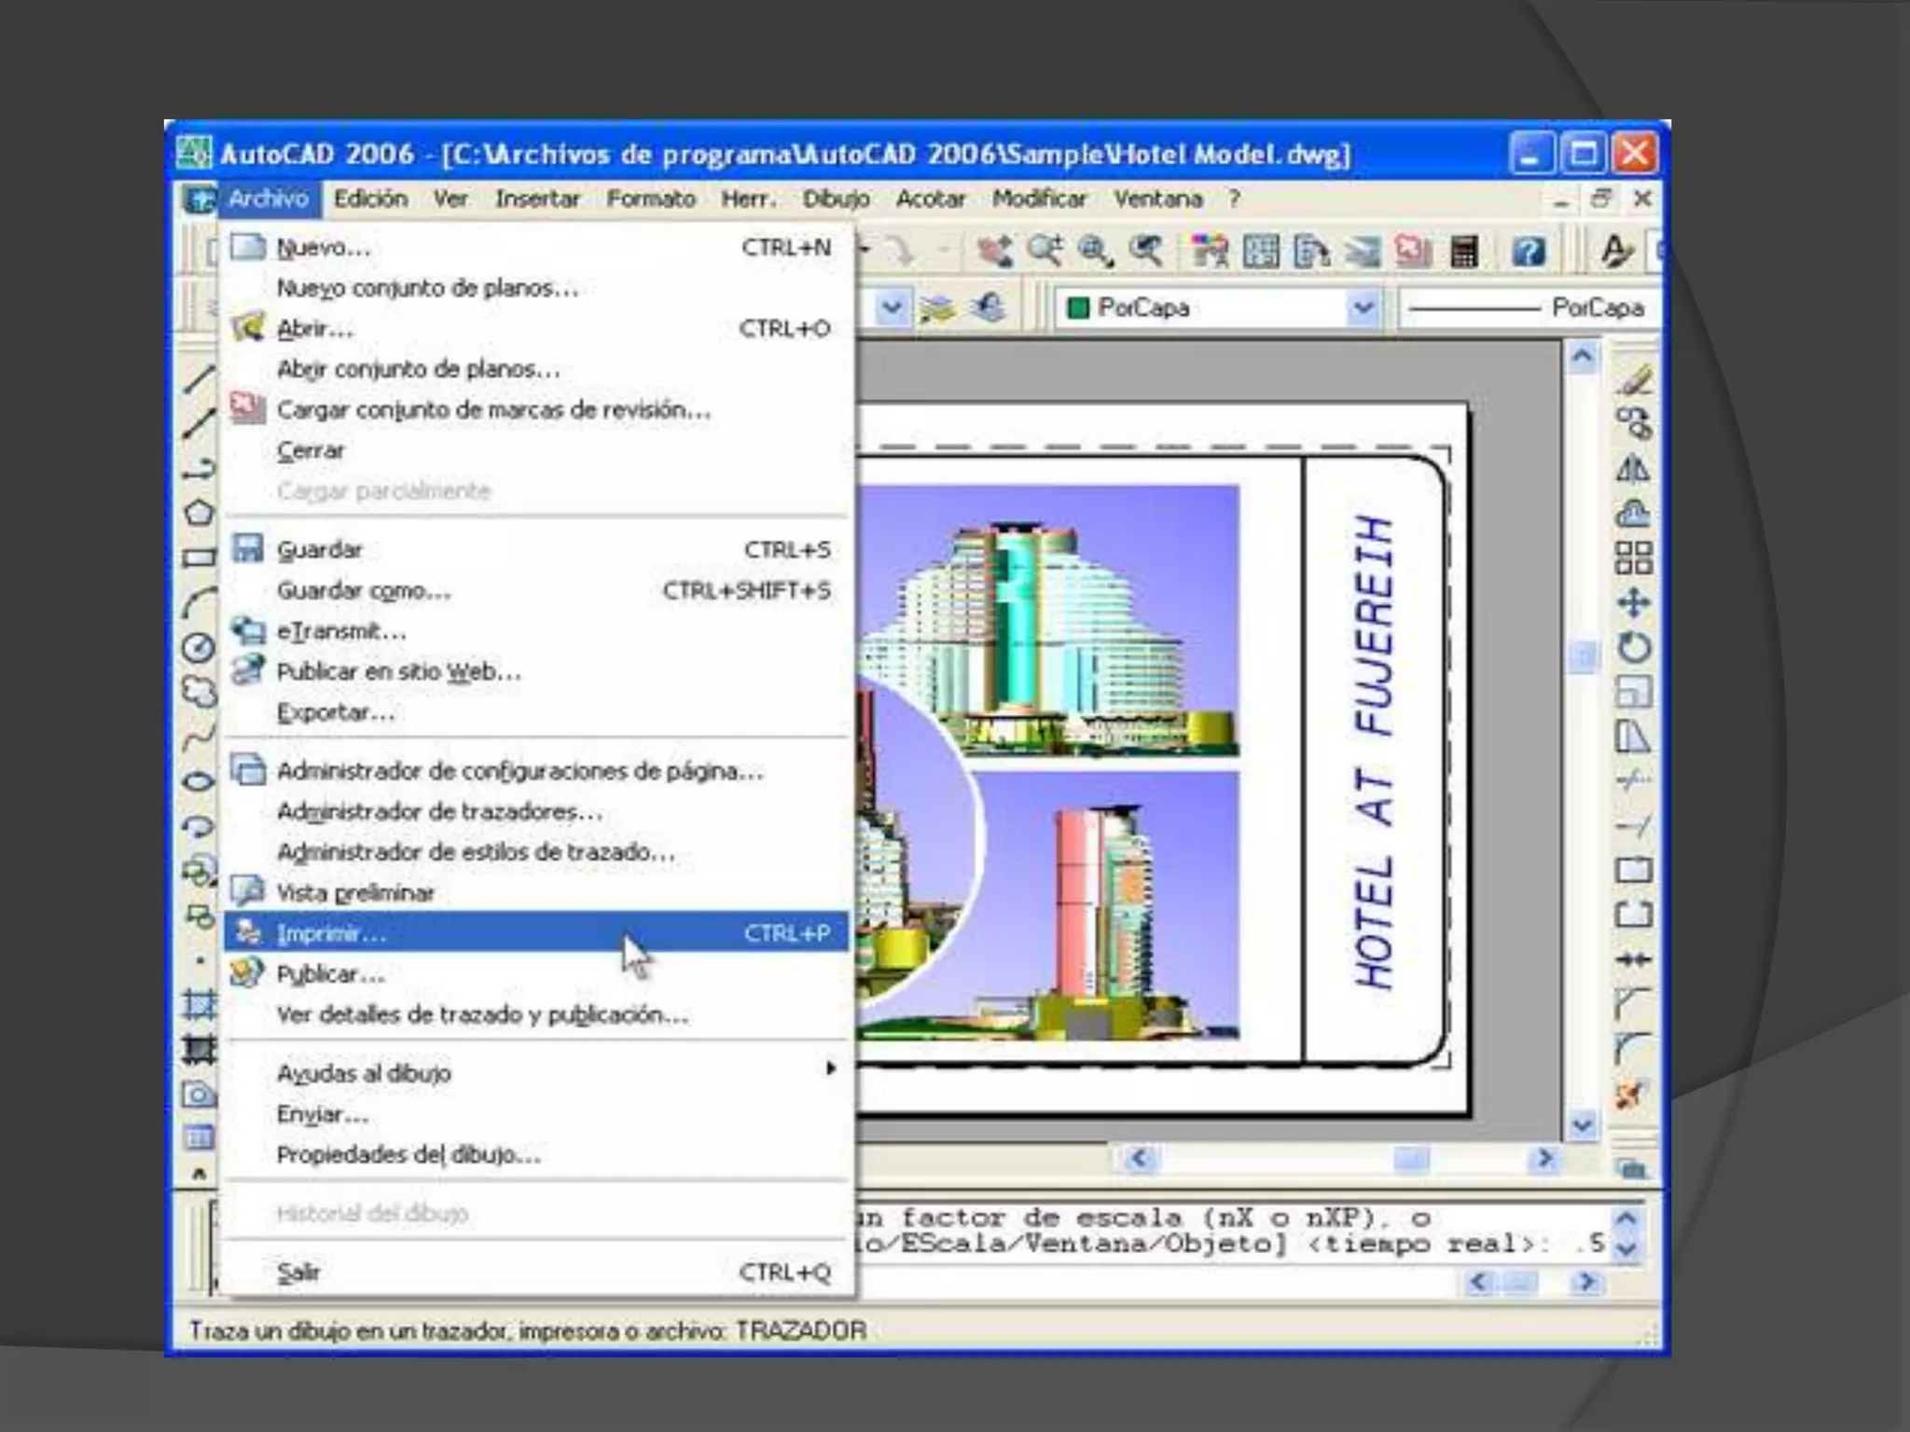Viewport: 1910px width, 1432px height.
Task: Click the help question mark icon
Action: (1529, 251)
